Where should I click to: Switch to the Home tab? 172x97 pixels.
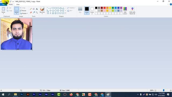(11, 4)
